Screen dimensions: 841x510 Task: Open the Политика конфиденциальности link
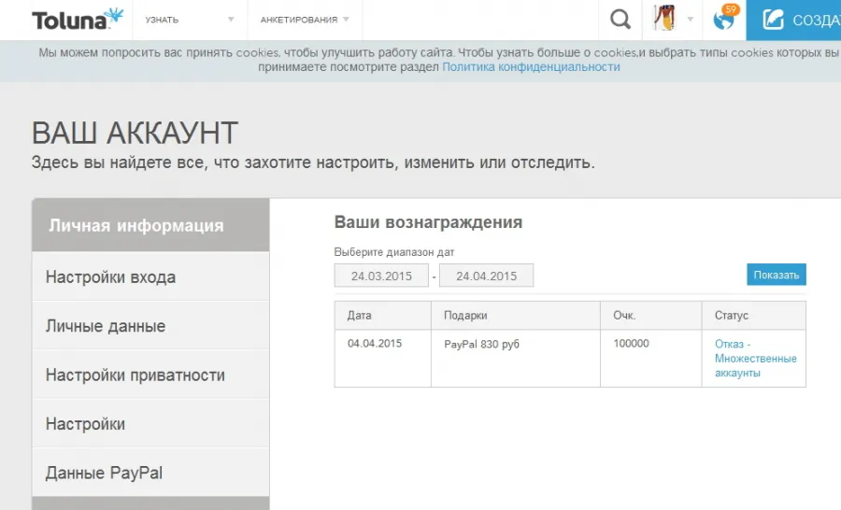(531, 67)
